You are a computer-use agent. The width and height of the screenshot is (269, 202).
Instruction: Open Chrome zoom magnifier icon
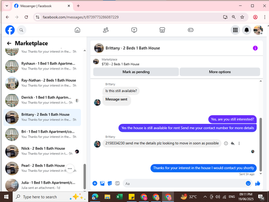coord(233,17)
